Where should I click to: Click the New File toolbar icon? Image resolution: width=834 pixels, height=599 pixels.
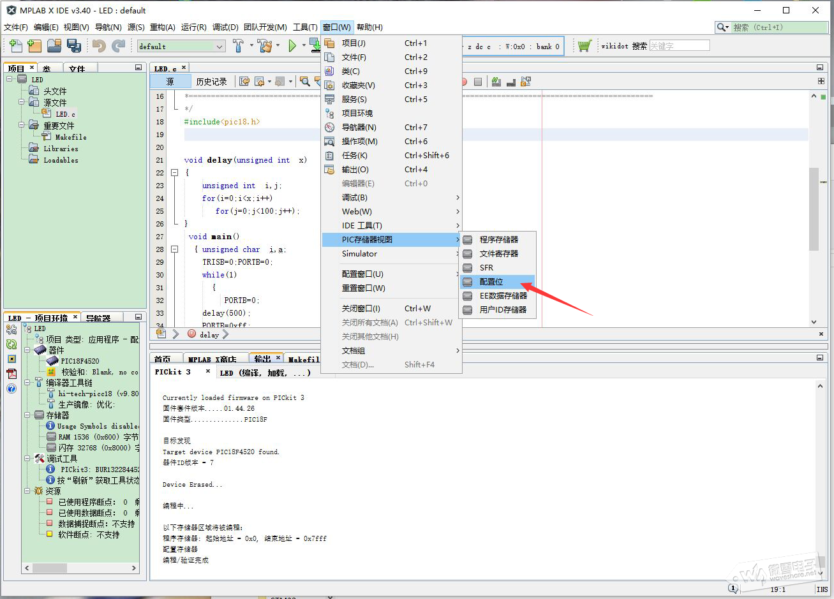(x=16, y=46)
